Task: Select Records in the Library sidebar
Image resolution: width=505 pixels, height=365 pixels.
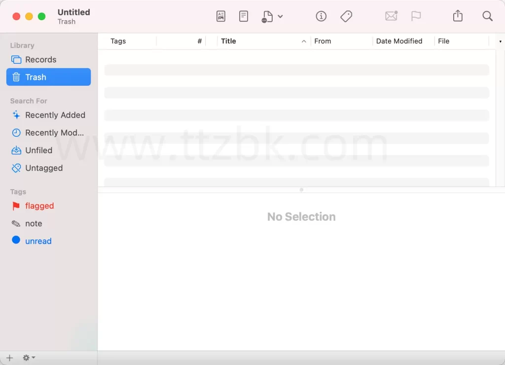Action: click(40, 60)
